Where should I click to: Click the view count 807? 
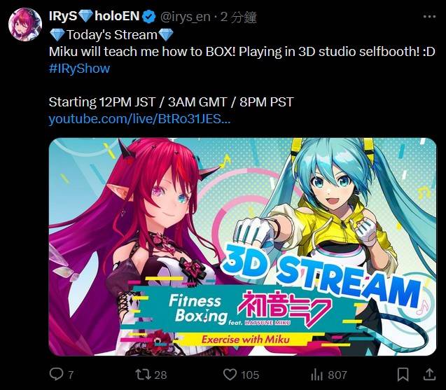pos(337,375)
